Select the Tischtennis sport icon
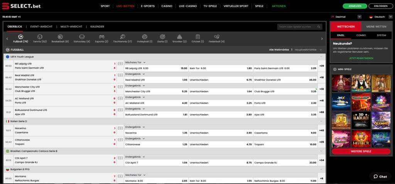 pos(122,37)
